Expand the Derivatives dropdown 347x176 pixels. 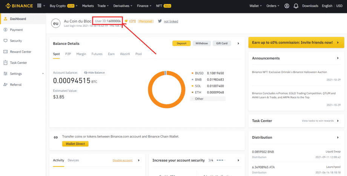pyautogui.click(x=132, y=6)
